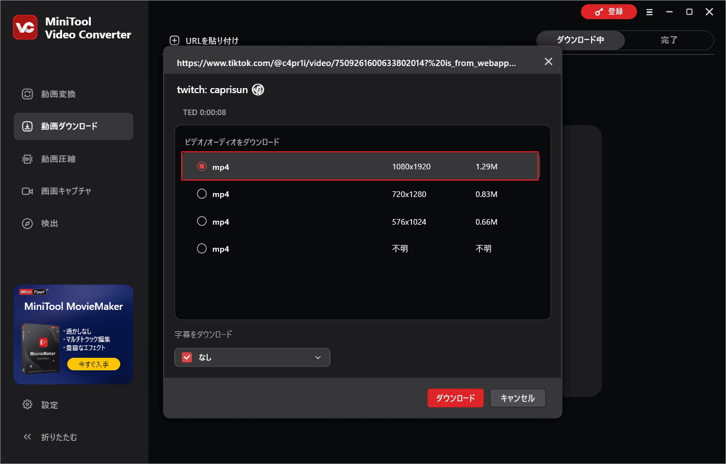Viewport: 726px width, 464px height.
Task: Maximize the MiniTool Video Converter window
Action: point(689,12)
